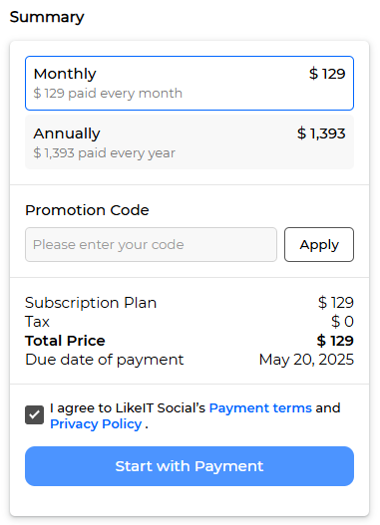The width and height of the screenshot is (380, 525).
Task: Click the Total Price label
Action: (65, 341)
